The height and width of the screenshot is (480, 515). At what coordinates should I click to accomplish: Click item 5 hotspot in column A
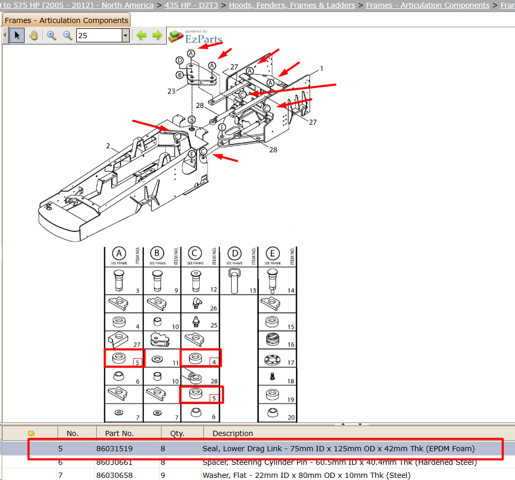click(138, 363)
